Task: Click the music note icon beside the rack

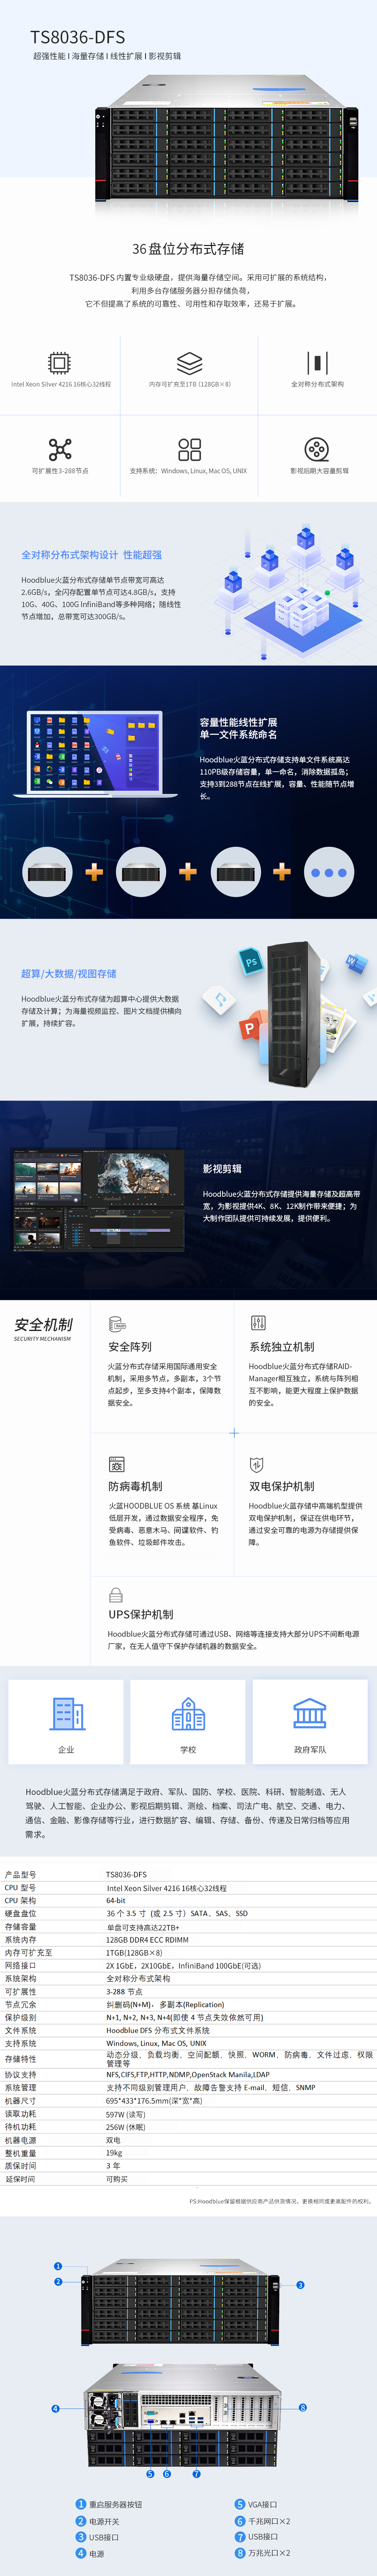Action: pyautogui.click(x=218, y=998)
